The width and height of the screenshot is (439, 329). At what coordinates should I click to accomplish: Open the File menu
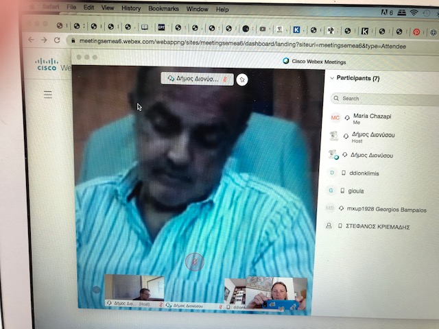coord(71,7)
